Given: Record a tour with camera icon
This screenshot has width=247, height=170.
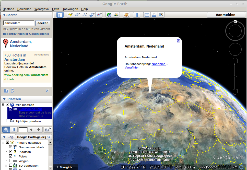Looking at the screenshot, I should click(x=99, y=15).
